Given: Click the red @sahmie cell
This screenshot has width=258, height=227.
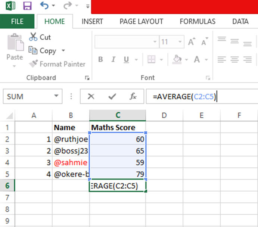Looking at the screenshot, I should (71, 162).
